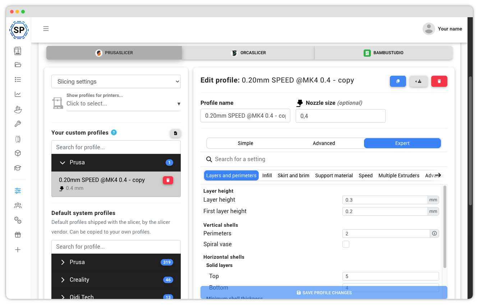Switch profile mode to Advanced

click(324, 143)
